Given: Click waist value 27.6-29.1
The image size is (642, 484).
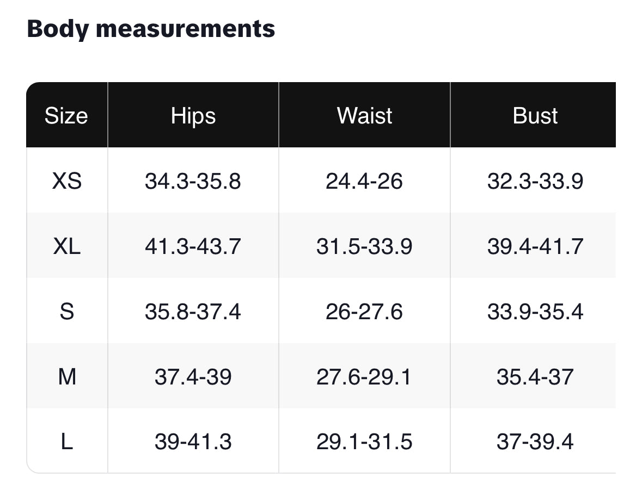Looking at the screenshot, I should (x=364, y=376).
